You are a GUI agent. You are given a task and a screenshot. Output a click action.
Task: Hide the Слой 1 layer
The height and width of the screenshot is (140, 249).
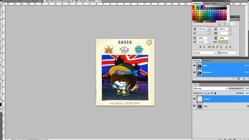coord(195,99)
